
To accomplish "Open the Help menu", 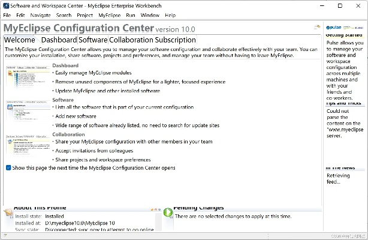I will [x=170, y=14].
